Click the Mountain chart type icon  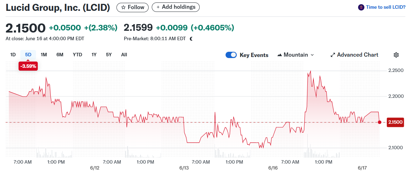click(279, 55)
